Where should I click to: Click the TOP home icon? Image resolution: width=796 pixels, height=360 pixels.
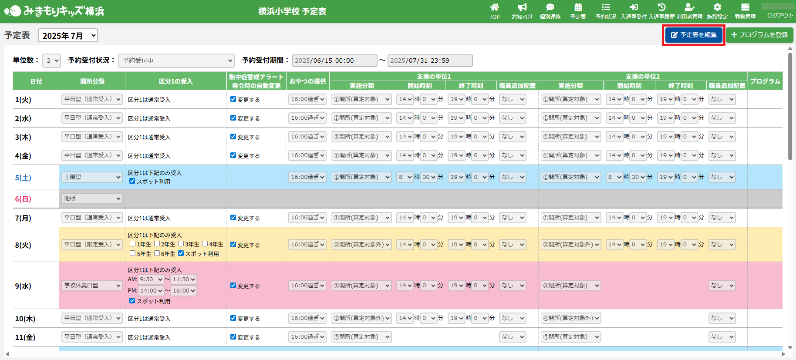[x=494, y=7]
